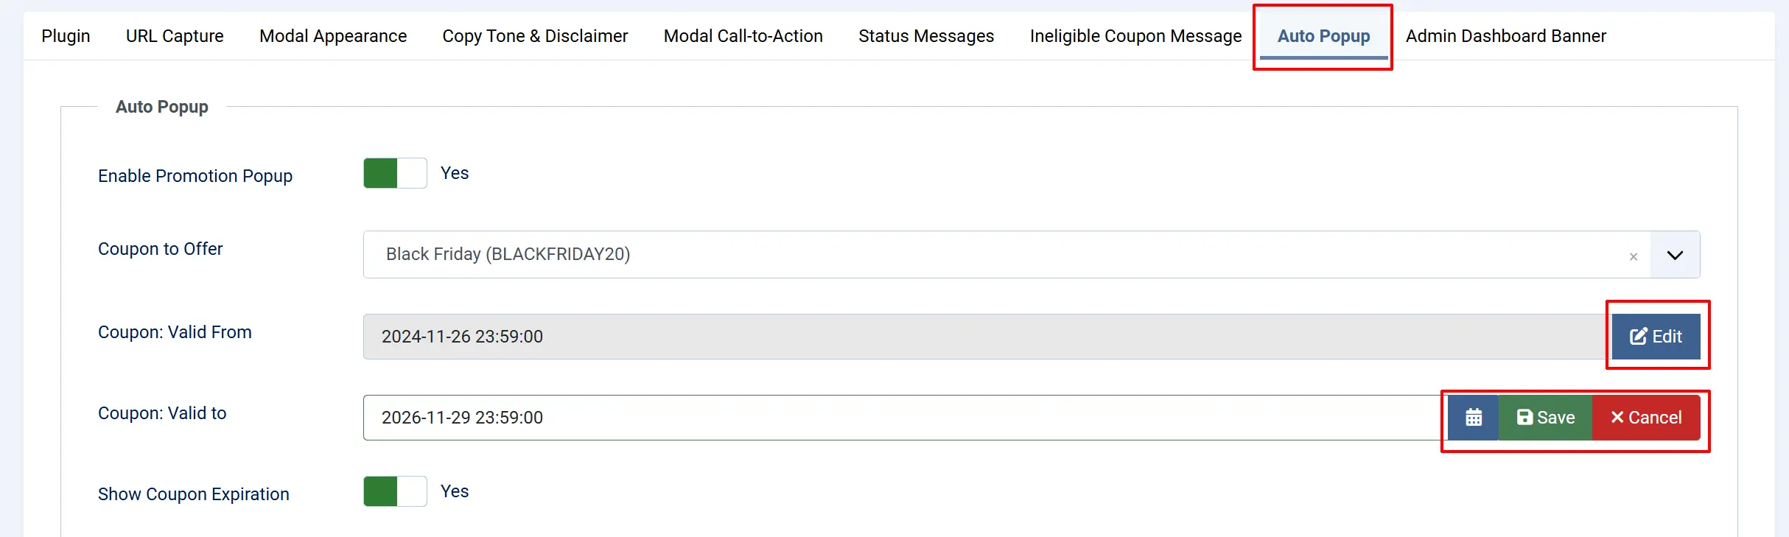Open the Plugin tab
This screenshot has width=1789, height=537.
66,36
